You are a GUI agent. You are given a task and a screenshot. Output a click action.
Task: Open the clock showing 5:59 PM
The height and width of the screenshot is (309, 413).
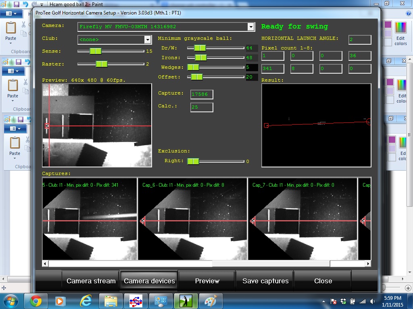(392, 301)
